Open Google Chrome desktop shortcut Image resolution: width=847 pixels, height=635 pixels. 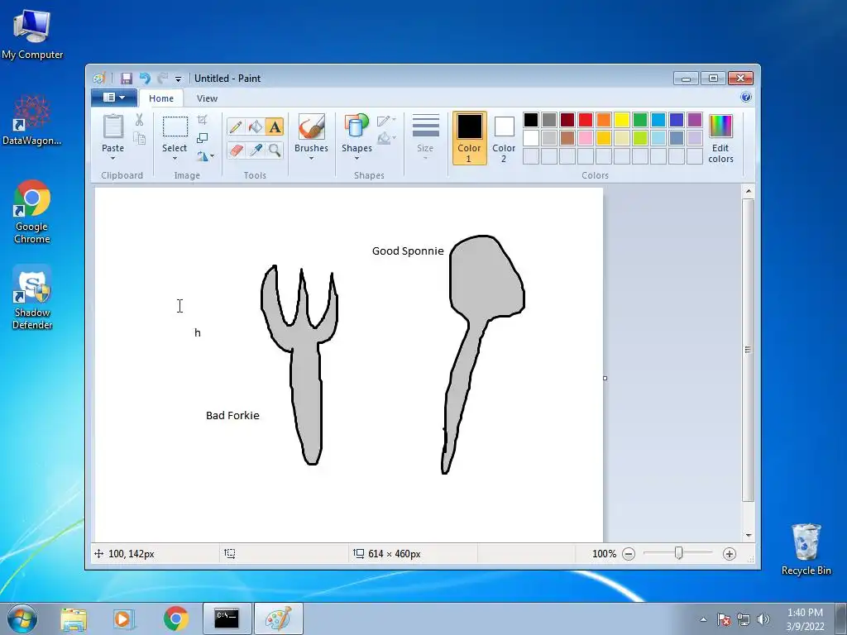point(32,212)
